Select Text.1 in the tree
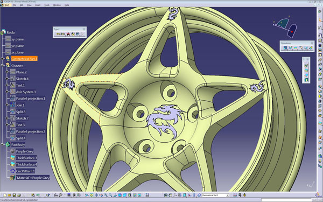 point(20,85)
